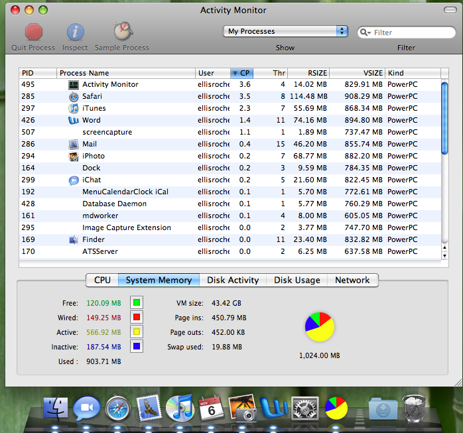Open iCal calendar from the Dock
This screenshot has height=433, width=463.
pyautogui.click(x=212, y=408)
